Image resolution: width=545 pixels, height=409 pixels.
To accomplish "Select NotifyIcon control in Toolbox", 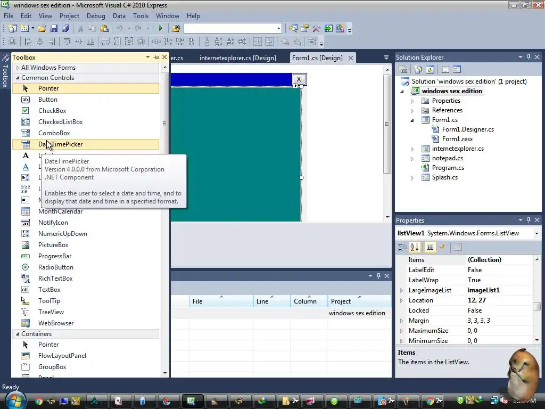I will (86, 223).
